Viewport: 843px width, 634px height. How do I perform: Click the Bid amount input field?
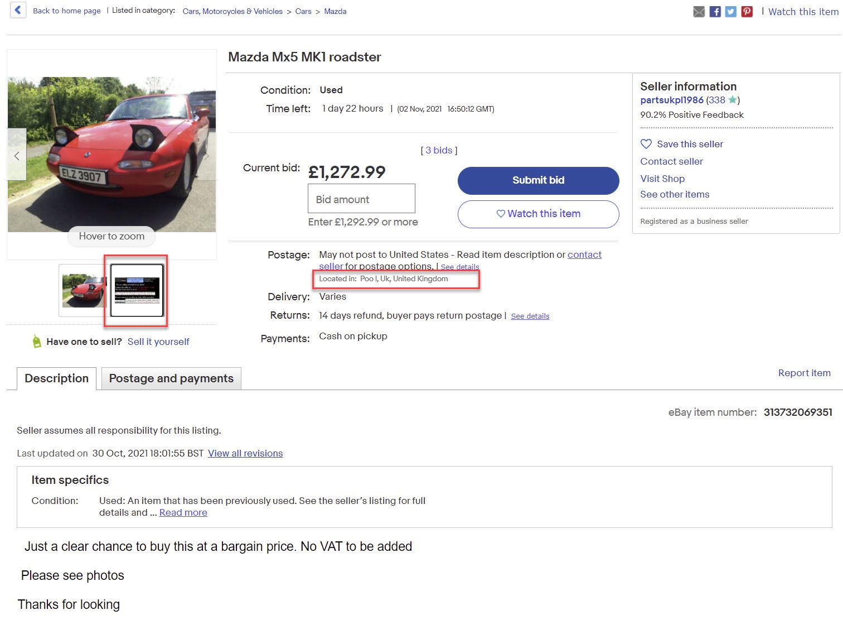tap(361, 199)
